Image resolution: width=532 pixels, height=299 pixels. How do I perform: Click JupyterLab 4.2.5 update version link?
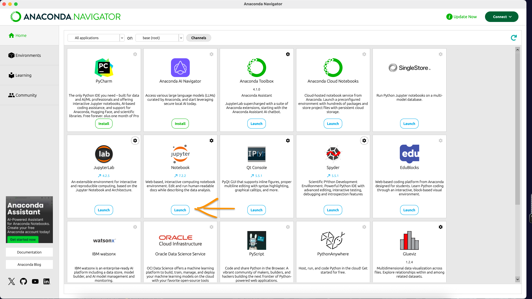coord(104,176)
